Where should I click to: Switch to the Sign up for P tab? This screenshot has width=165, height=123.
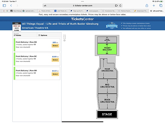(77, 11)
